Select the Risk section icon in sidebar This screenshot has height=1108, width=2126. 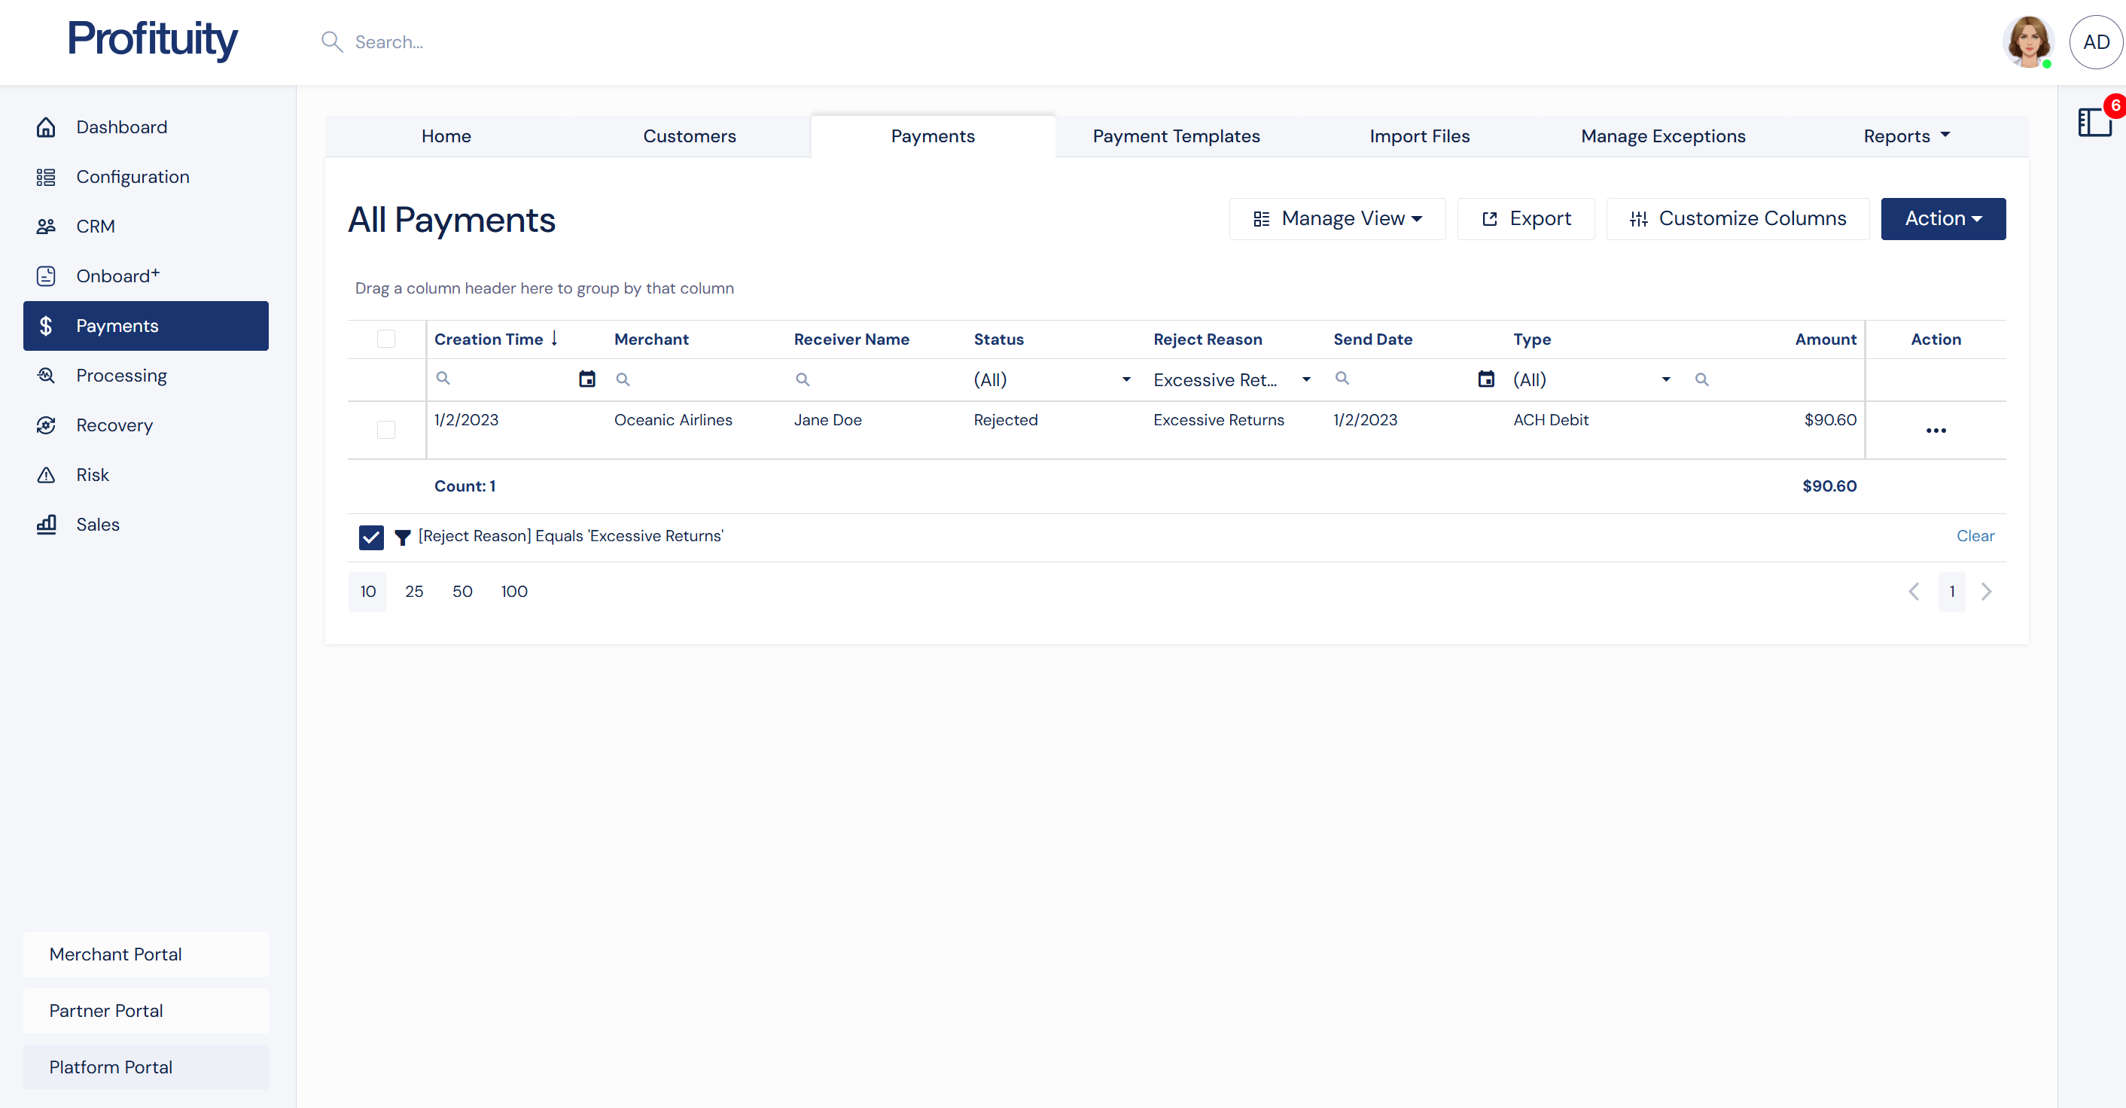point(46,474)
